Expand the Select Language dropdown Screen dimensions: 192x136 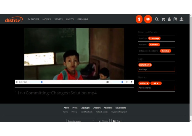[x=81, y=121]
